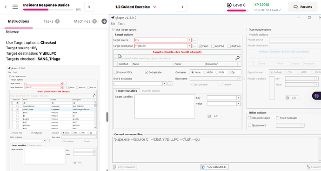The width and height of the screenshot is (321, 171).
Task: Uncheck the Deduplicate checkbox
Action: (x=147, y=72)
